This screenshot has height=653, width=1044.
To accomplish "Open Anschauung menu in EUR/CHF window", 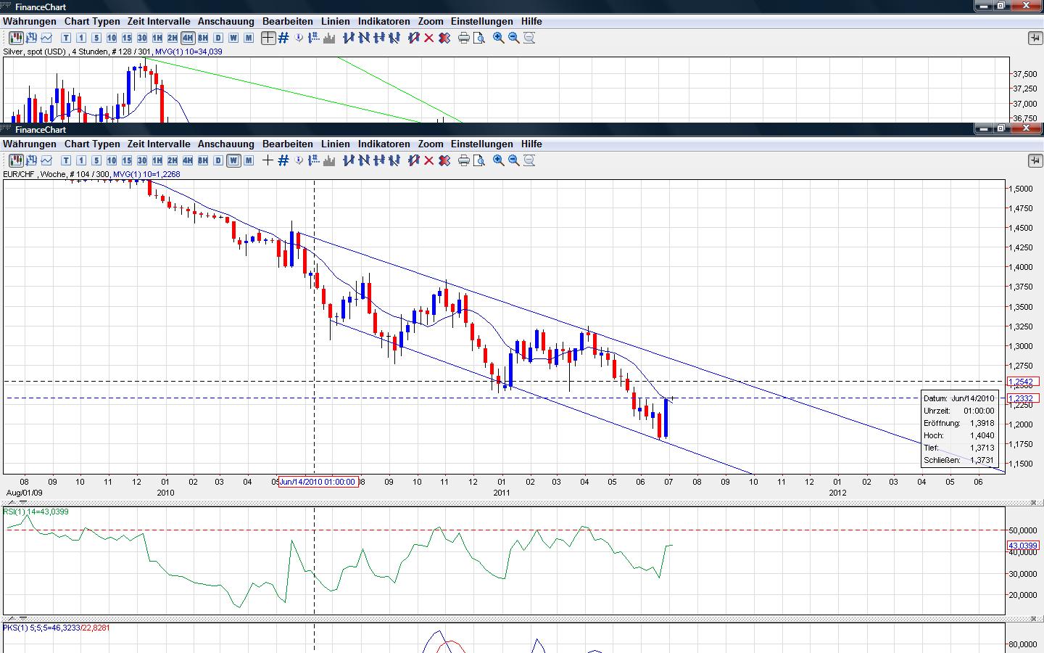I will pos(226,144).
